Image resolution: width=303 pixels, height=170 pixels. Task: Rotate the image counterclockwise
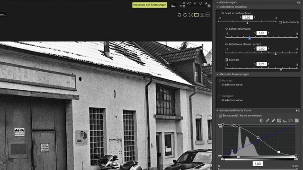click(x=179, y=15)
